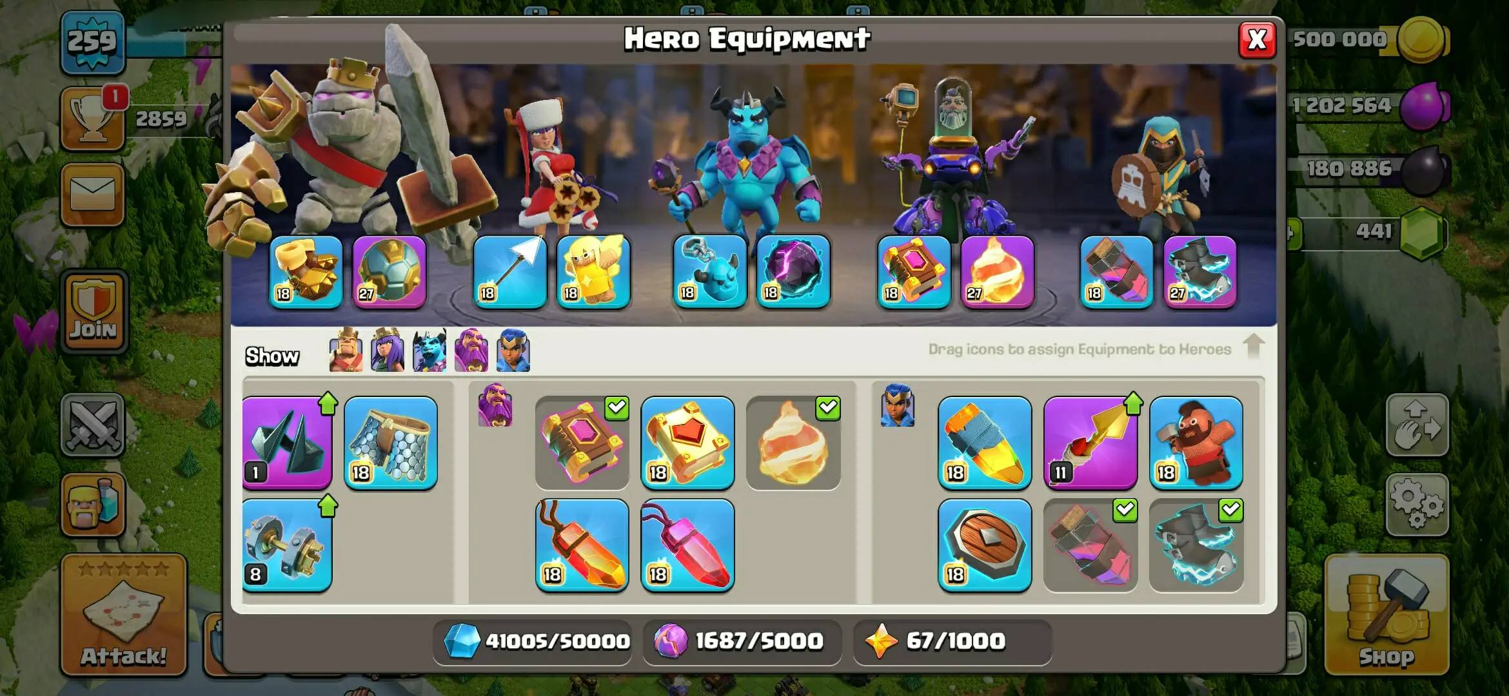
Task: Start an attack with Attack! button
Action: (124, 615)
